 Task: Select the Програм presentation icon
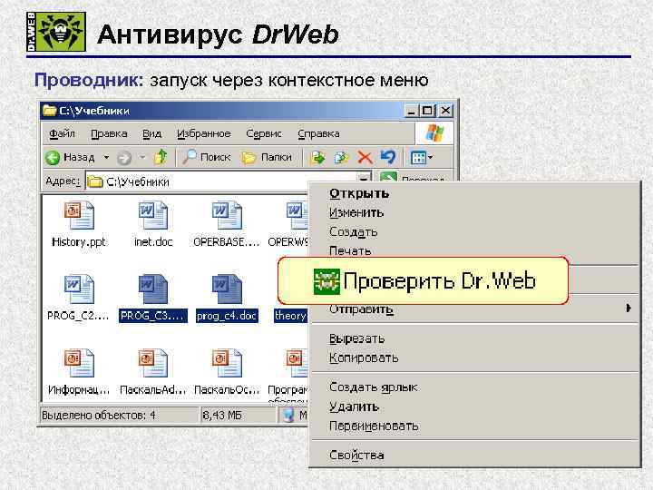click(297, 363)
